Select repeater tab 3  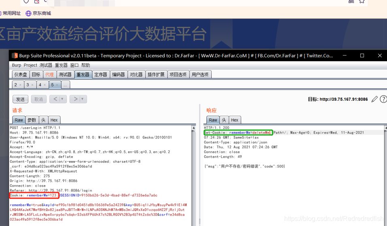pos(28,85)
